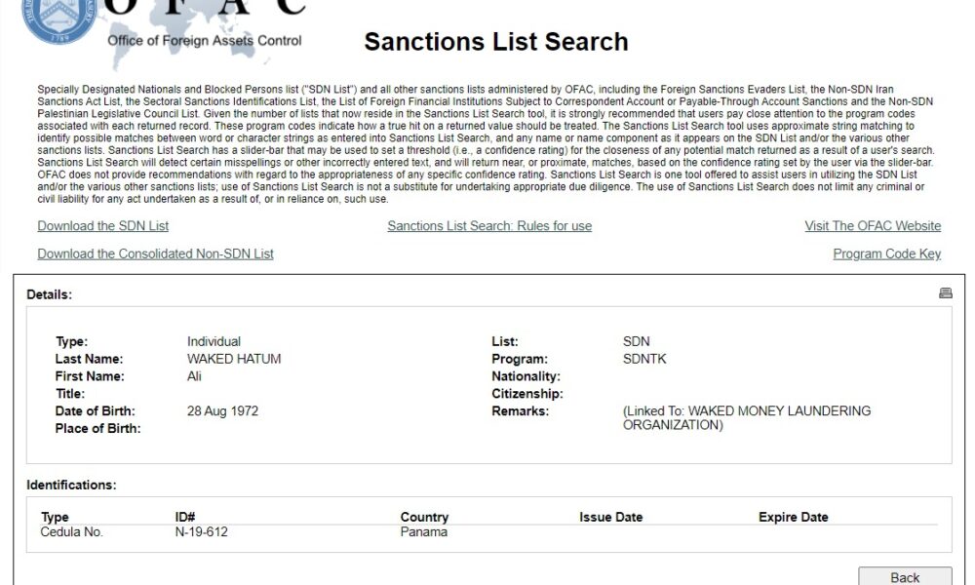Screen dimensions: 975x585
Task: Click the Office of Foreign Assets Control text
Action: [x=205, y=40]
